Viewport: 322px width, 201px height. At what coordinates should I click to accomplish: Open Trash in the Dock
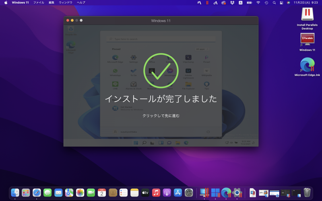pos(307,193)
